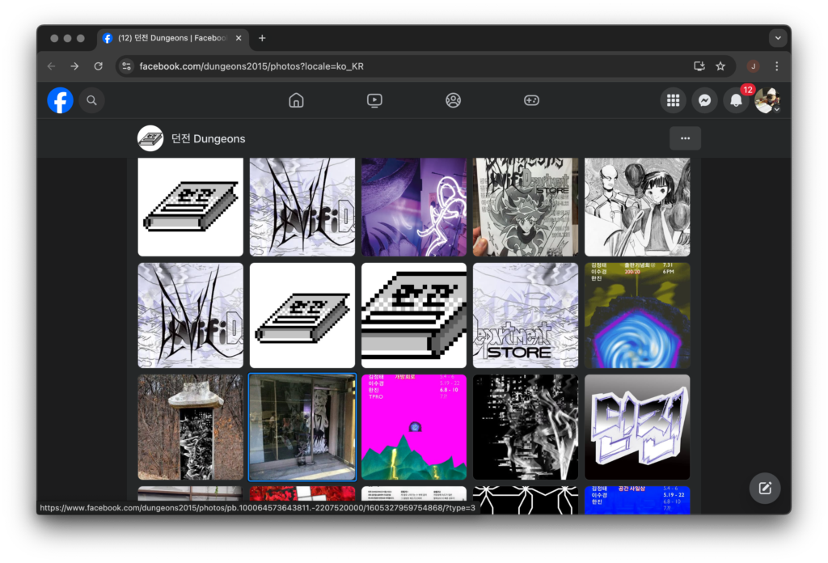Open the Facebook search icon

coord(91,100)
